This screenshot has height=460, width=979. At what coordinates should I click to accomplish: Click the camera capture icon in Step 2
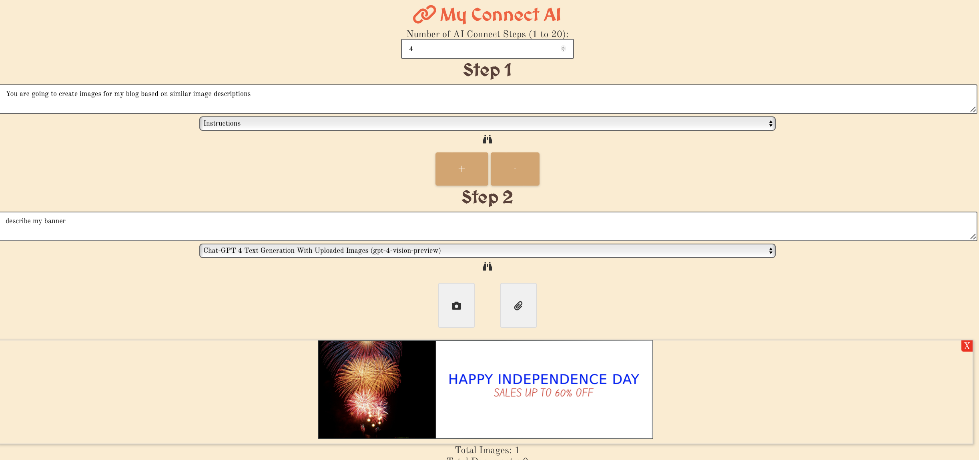pos(456,305)
